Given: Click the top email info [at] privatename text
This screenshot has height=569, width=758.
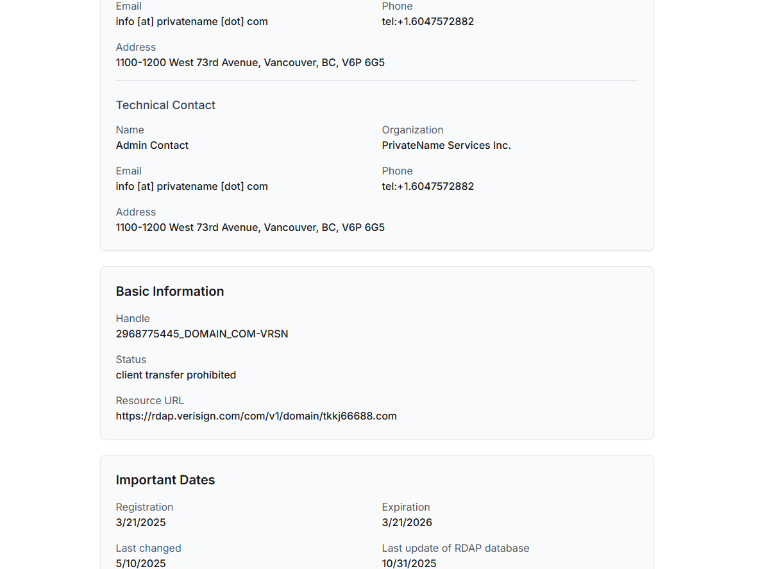Looking at the screenshot, I should 192,22.
